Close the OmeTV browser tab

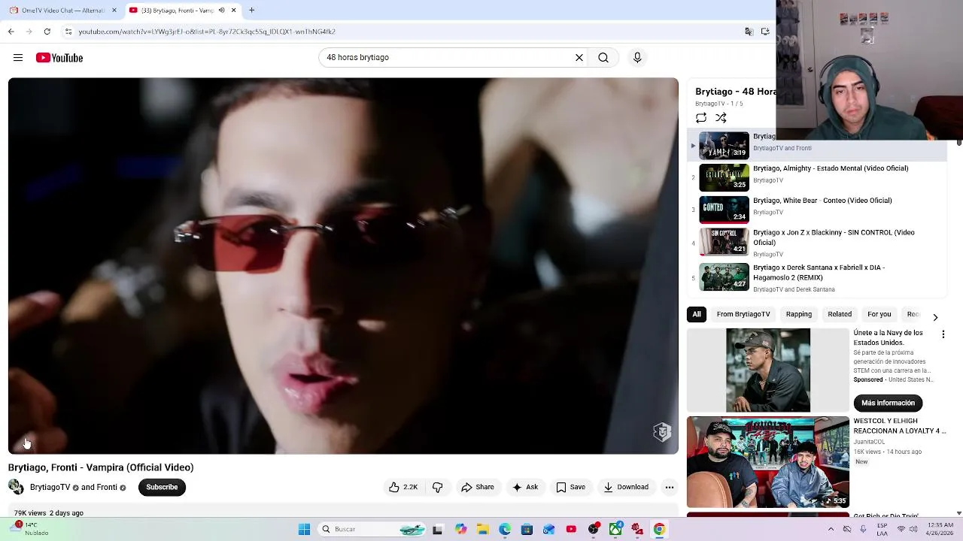click(114, 11)
